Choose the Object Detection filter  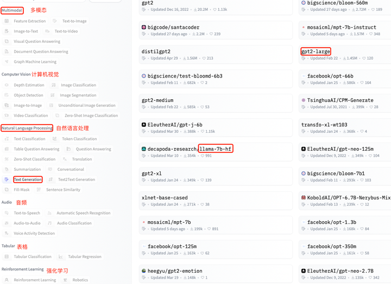pyautogui.click(x=24, y=95)
